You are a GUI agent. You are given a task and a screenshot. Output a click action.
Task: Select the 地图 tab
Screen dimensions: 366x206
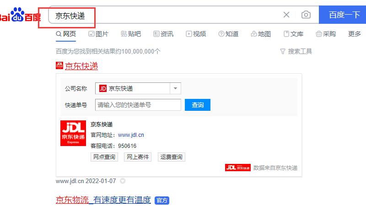pyautogui.click(x=261, y=34)
